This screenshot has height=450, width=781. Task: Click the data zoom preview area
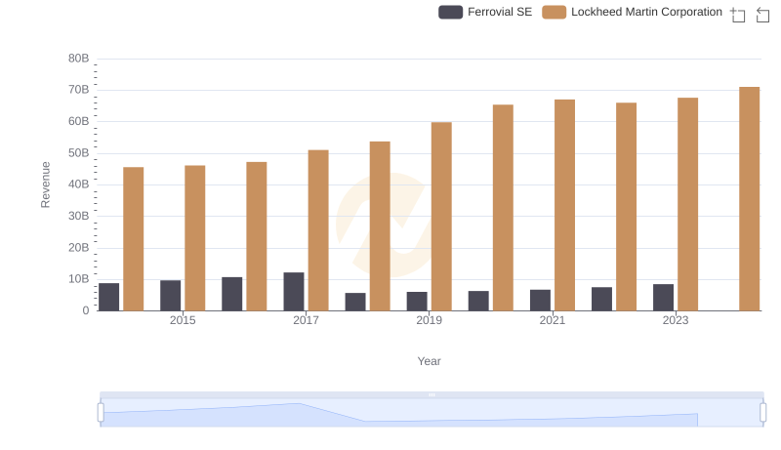coord(432,413)
